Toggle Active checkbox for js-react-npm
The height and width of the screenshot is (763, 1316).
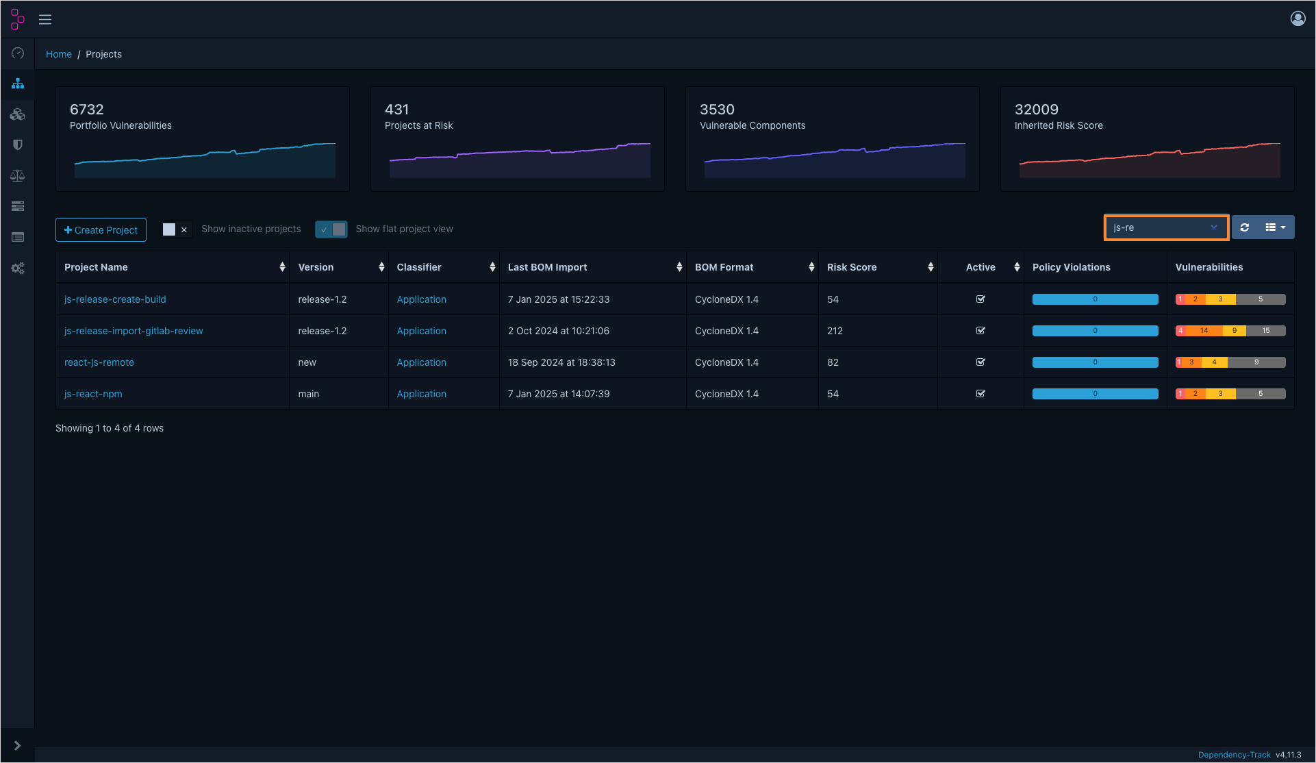[980, 394]
